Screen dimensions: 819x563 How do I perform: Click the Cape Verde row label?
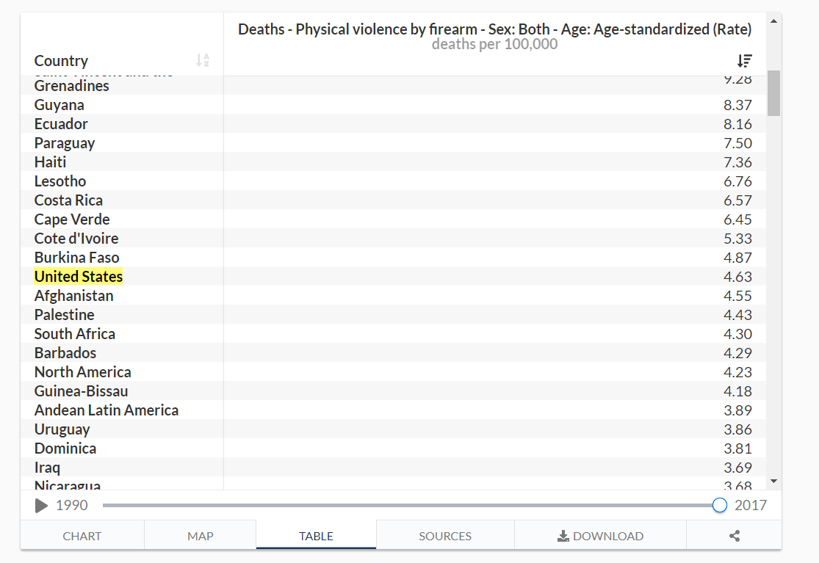click(x=72, y=219)
